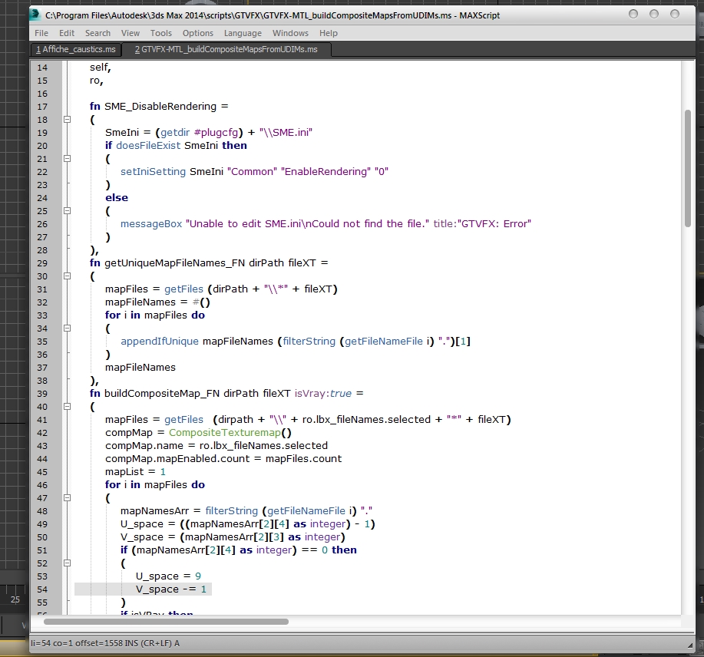Open the Options menu
704x657 pixels.
(x=197, y=33)
